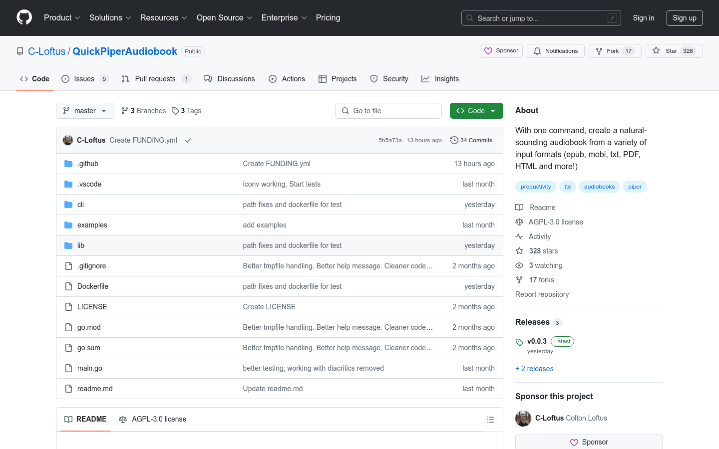Open the master branch dropdown
This screenshot has width=719, height=449.
coord(85,111)
